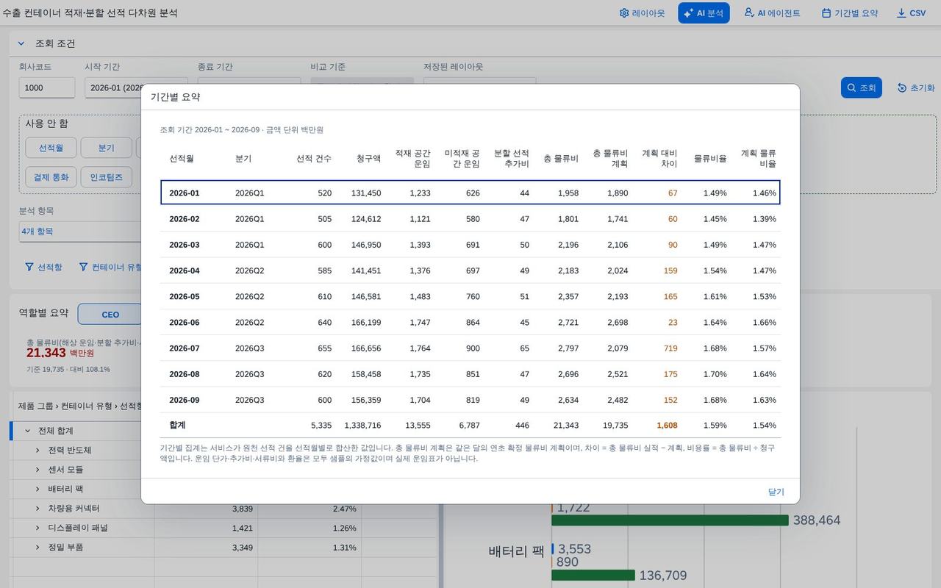The height and width of the screenshot is (588, 941).
Task: Click the 조회 search magnifier icon
Action: [852, 87]
